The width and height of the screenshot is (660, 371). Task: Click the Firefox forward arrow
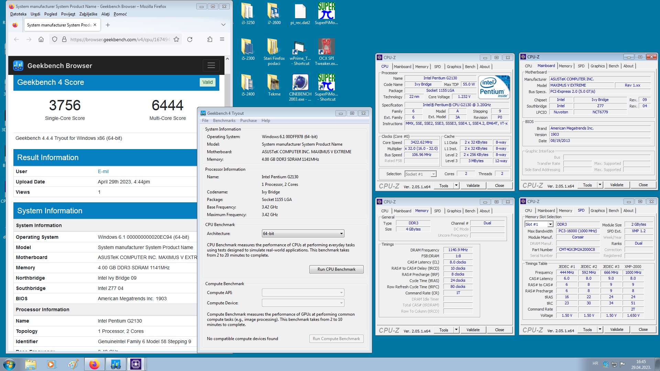pos(29,40)
